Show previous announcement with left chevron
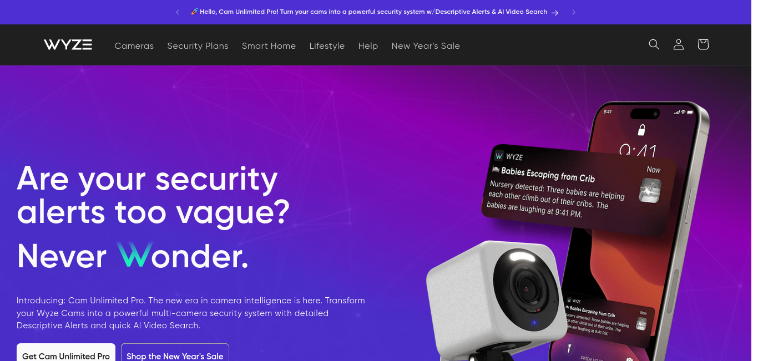The image size is (758, 361). pos(178,12)
